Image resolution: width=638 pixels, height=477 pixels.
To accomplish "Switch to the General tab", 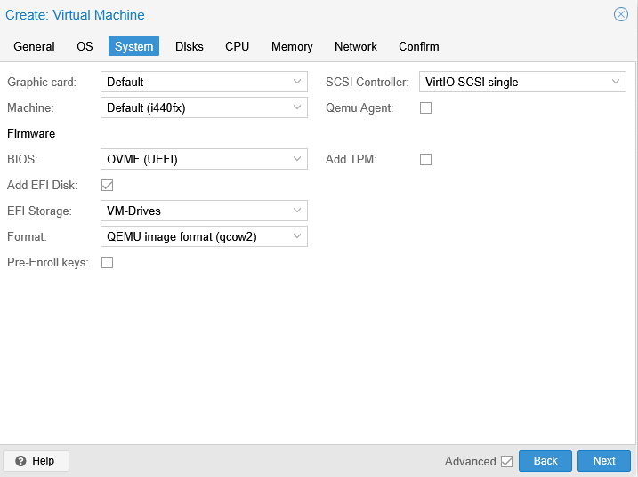I will click(34, 46).
